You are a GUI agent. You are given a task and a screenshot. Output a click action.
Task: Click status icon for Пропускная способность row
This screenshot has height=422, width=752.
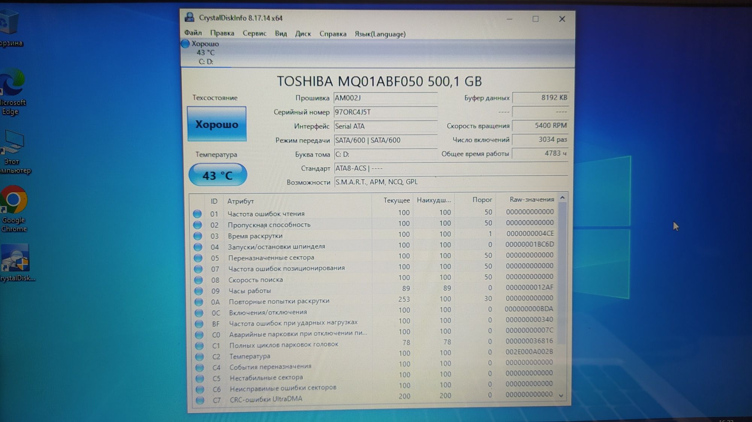(197, 225)
